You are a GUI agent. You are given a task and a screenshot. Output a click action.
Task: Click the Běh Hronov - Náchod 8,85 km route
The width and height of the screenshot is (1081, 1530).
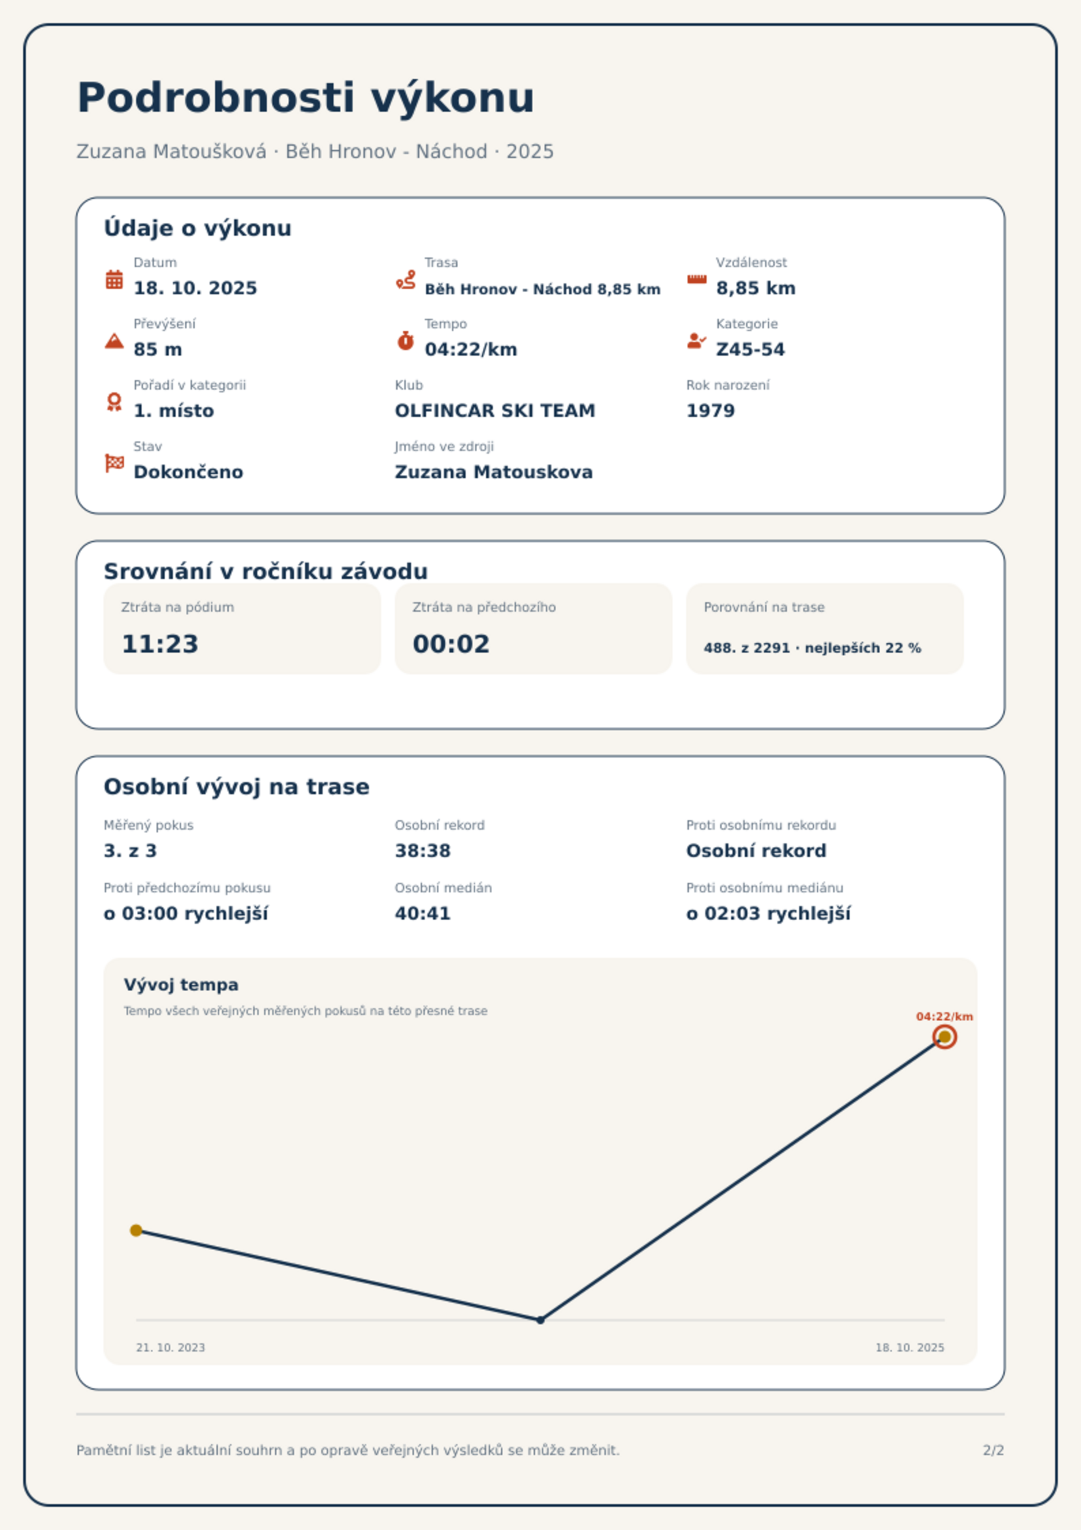(x=543, y=290)
